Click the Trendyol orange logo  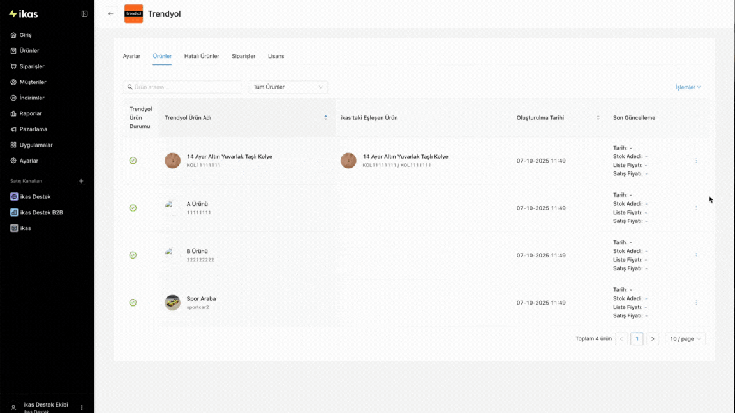click(x=133, y=14)
